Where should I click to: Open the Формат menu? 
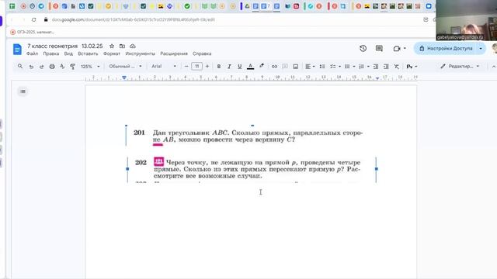[x=112, y=53]
